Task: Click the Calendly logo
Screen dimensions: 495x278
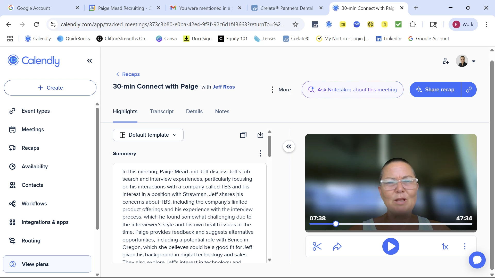Action: [34, 61]
